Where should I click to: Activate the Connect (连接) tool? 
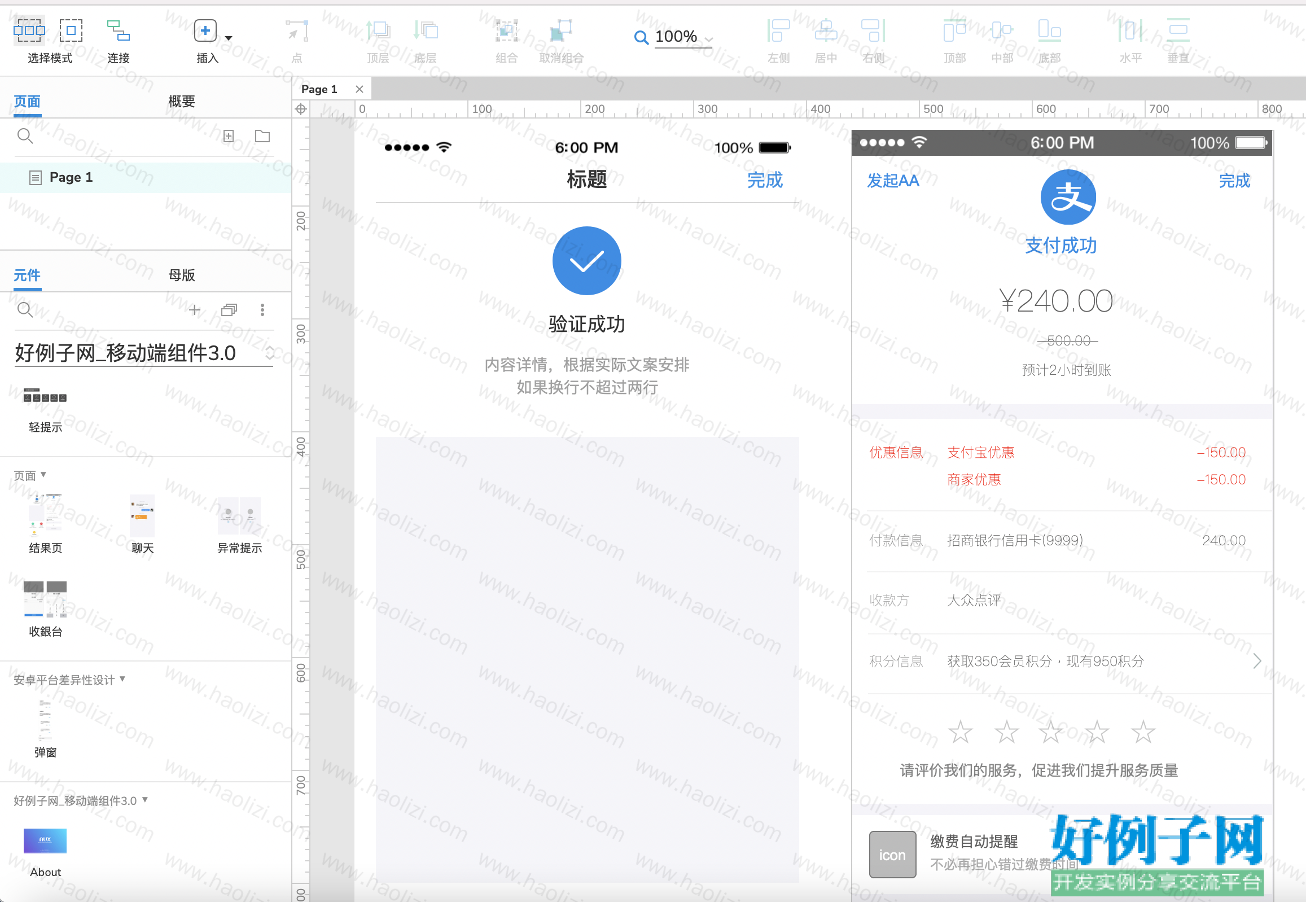119,30
